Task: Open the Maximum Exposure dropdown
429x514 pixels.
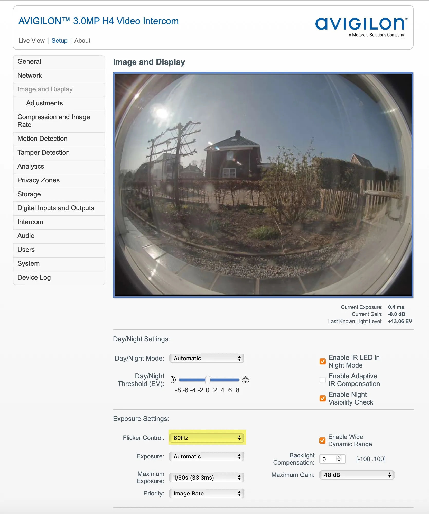Action: [x=207, y=478]
